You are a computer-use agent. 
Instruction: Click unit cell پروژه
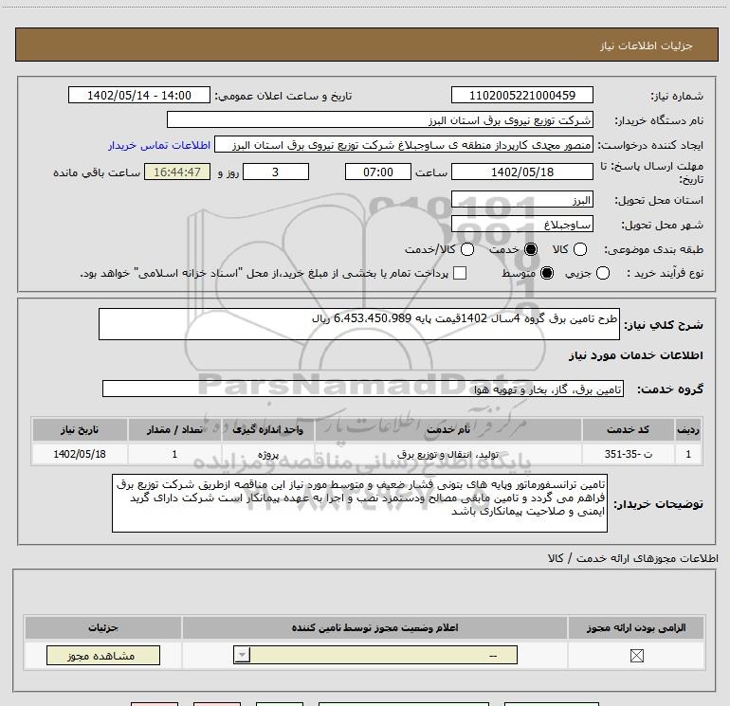coord(268,454)
